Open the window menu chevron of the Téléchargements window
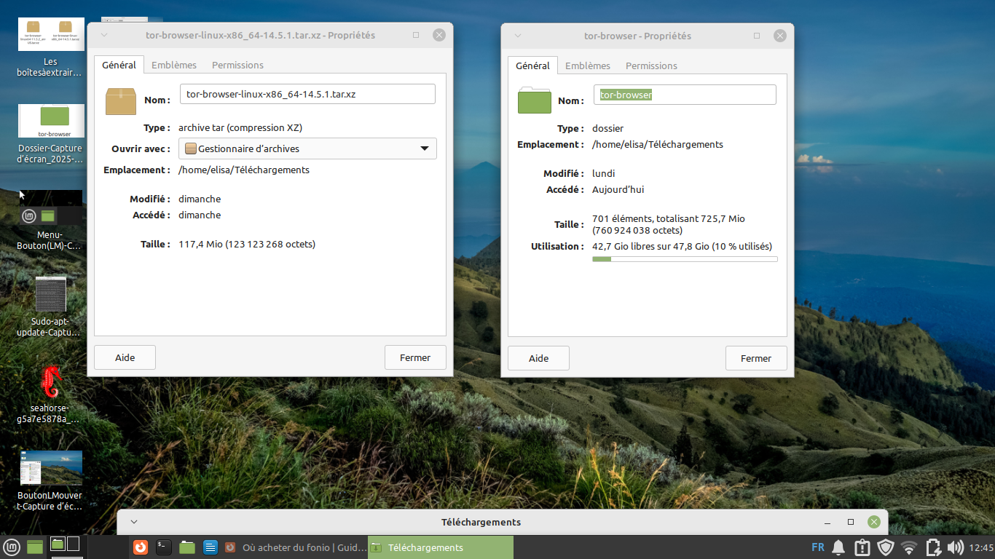Viewport: 995px width, 559px height. click(x=133, y=522)
